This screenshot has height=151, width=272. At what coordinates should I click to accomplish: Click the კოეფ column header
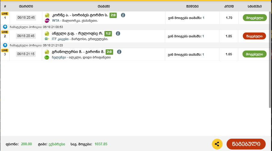pyautogui.click(x=229, y=6)
